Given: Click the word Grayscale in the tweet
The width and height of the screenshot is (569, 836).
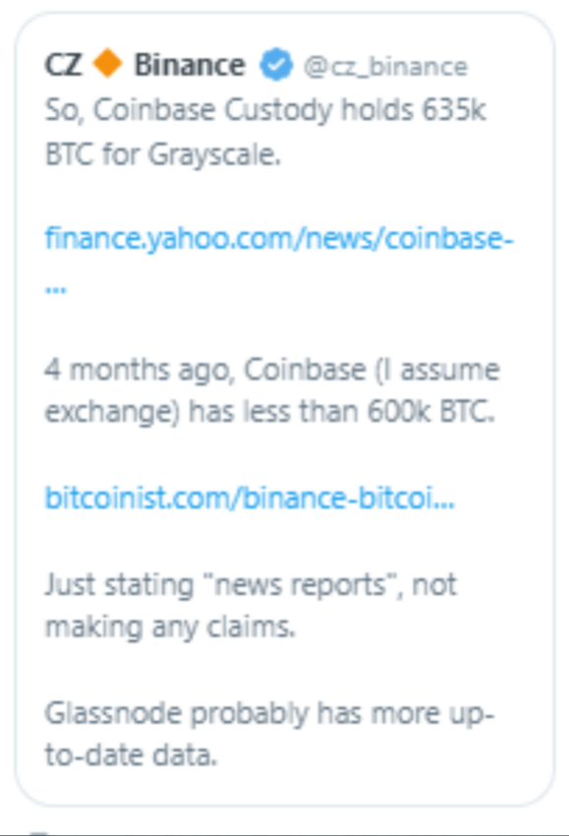Looking at the screenshot, I should pos(214,155).
